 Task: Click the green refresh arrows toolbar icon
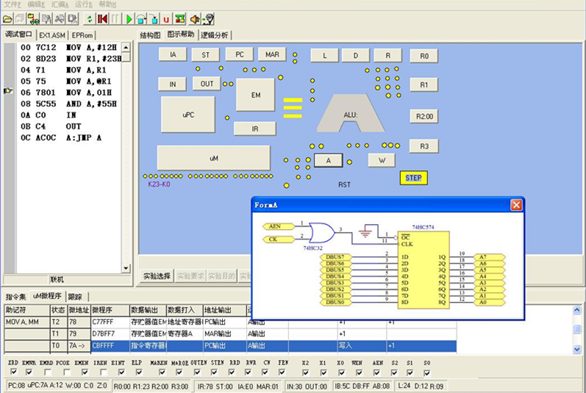click(90, 18)
